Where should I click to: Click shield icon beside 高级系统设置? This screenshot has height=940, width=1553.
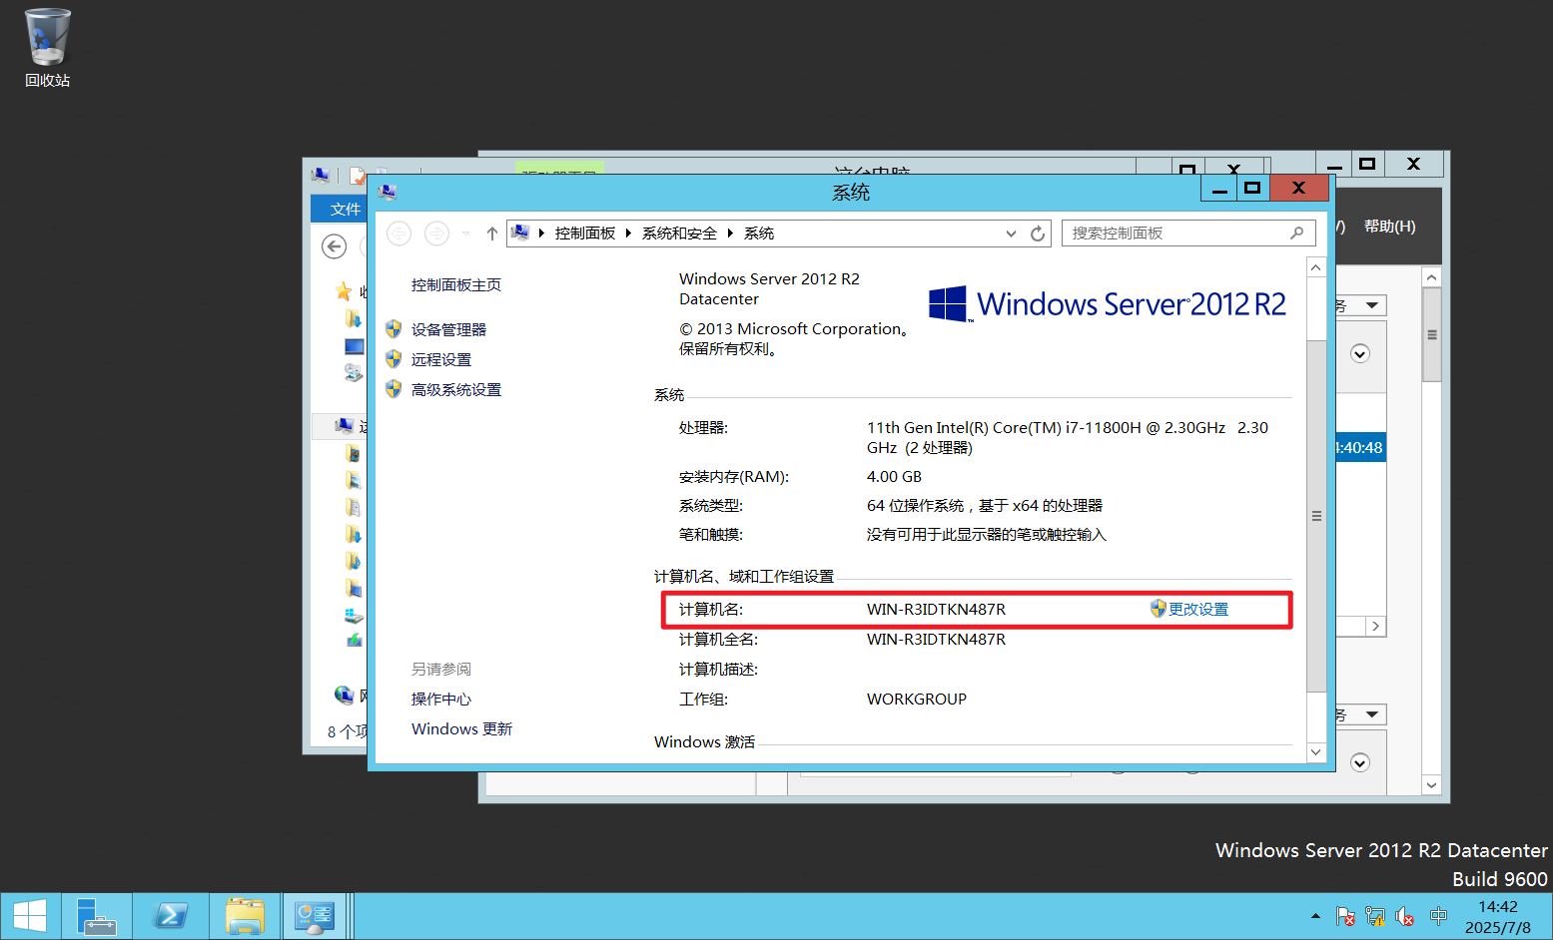click(x=393, y=389)
